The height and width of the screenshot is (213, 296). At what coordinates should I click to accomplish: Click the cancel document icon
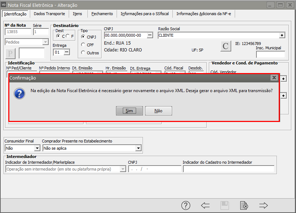click(x=244, y=205)
